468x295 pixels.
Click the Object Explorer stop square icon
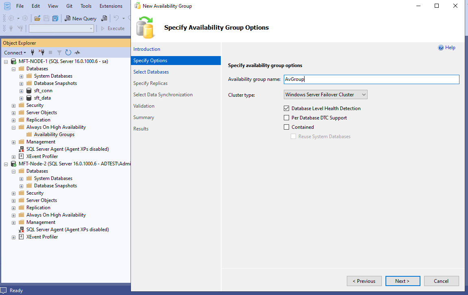click(50, 52)
